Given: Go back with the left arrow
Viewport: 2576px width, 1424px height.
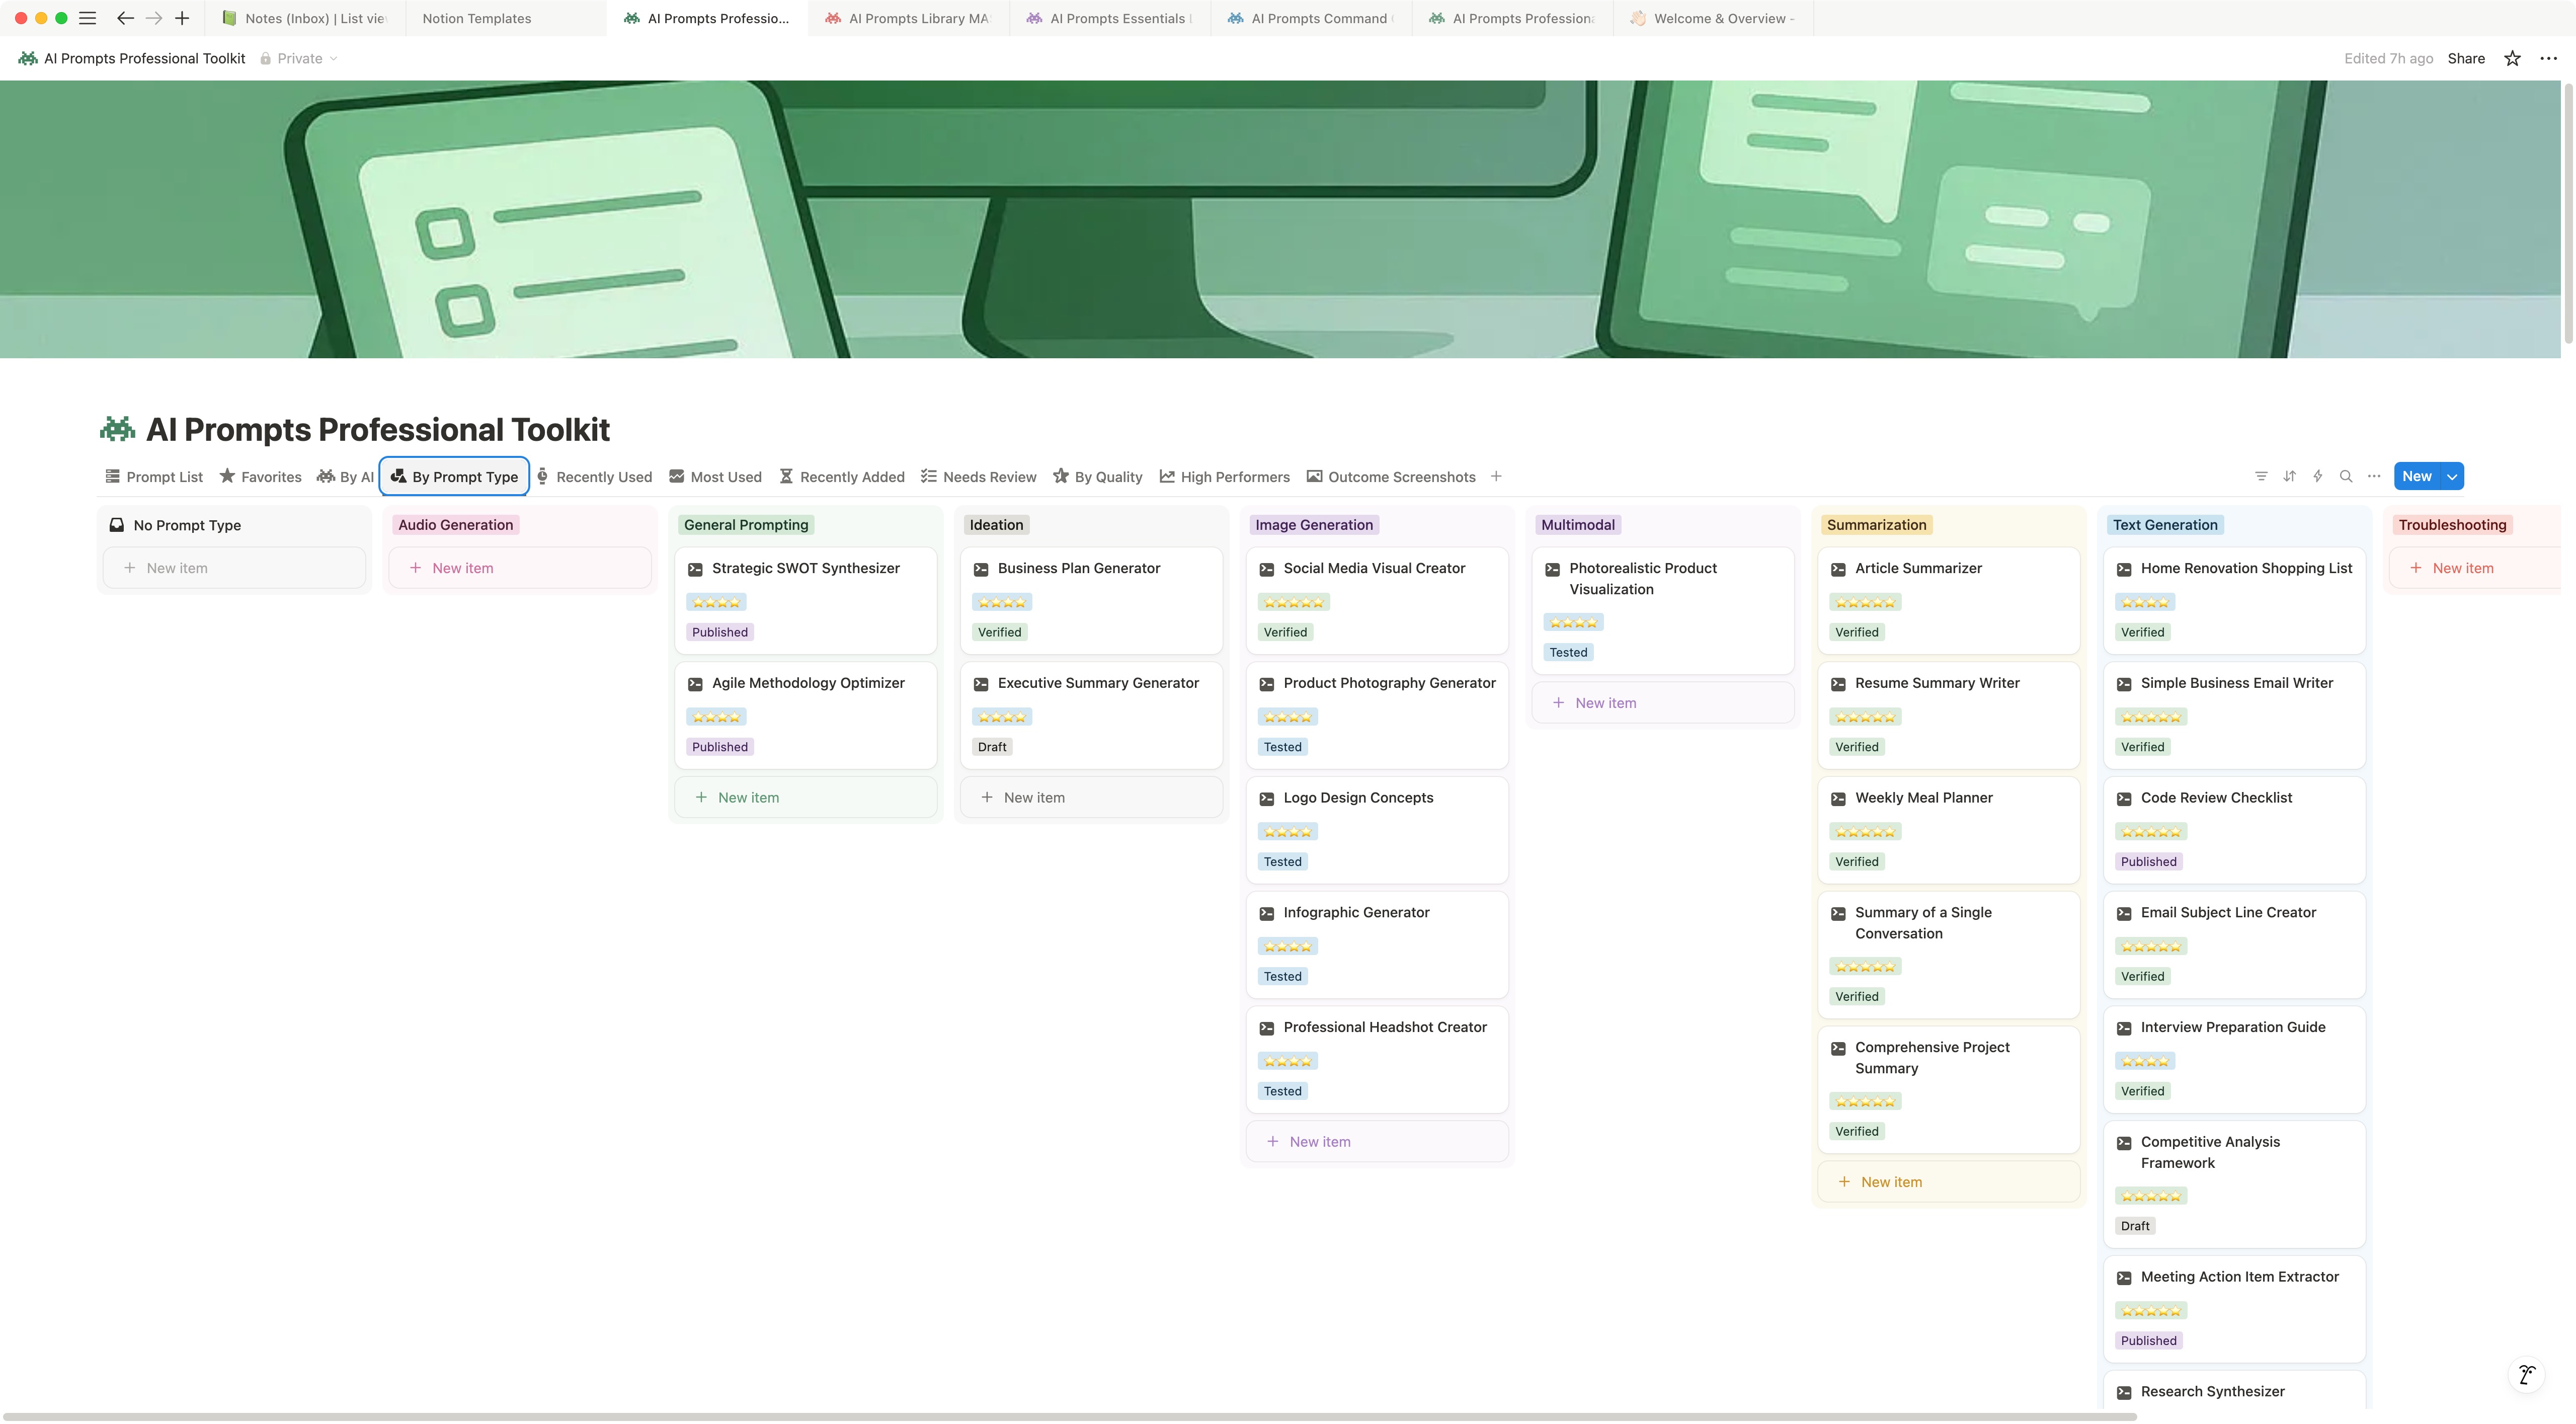Looking at the screenshot, I should click(125, 18).
